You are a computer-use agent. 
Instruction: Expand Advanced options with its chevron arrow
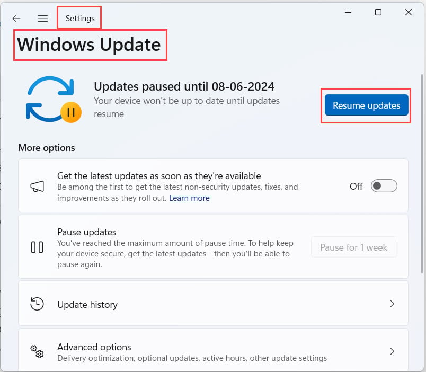tap(392, 351)
